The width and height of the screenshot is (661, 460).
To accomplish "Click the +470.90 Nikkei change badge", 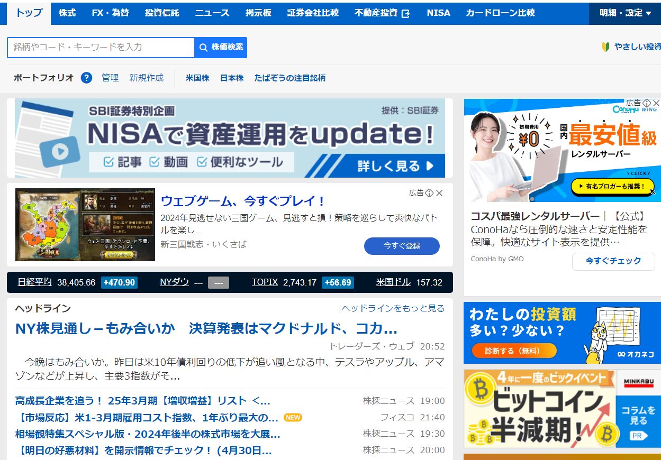I will (119, 282).
